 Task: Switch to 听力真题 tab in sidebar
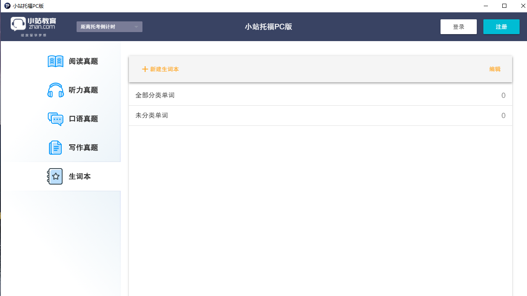83,90
